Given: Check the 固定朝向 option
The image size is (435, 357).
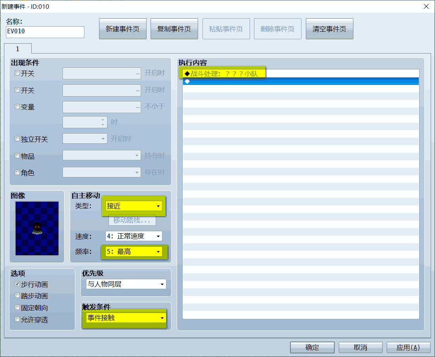Looking at the screenshot, I should click(x=17, y=307).
